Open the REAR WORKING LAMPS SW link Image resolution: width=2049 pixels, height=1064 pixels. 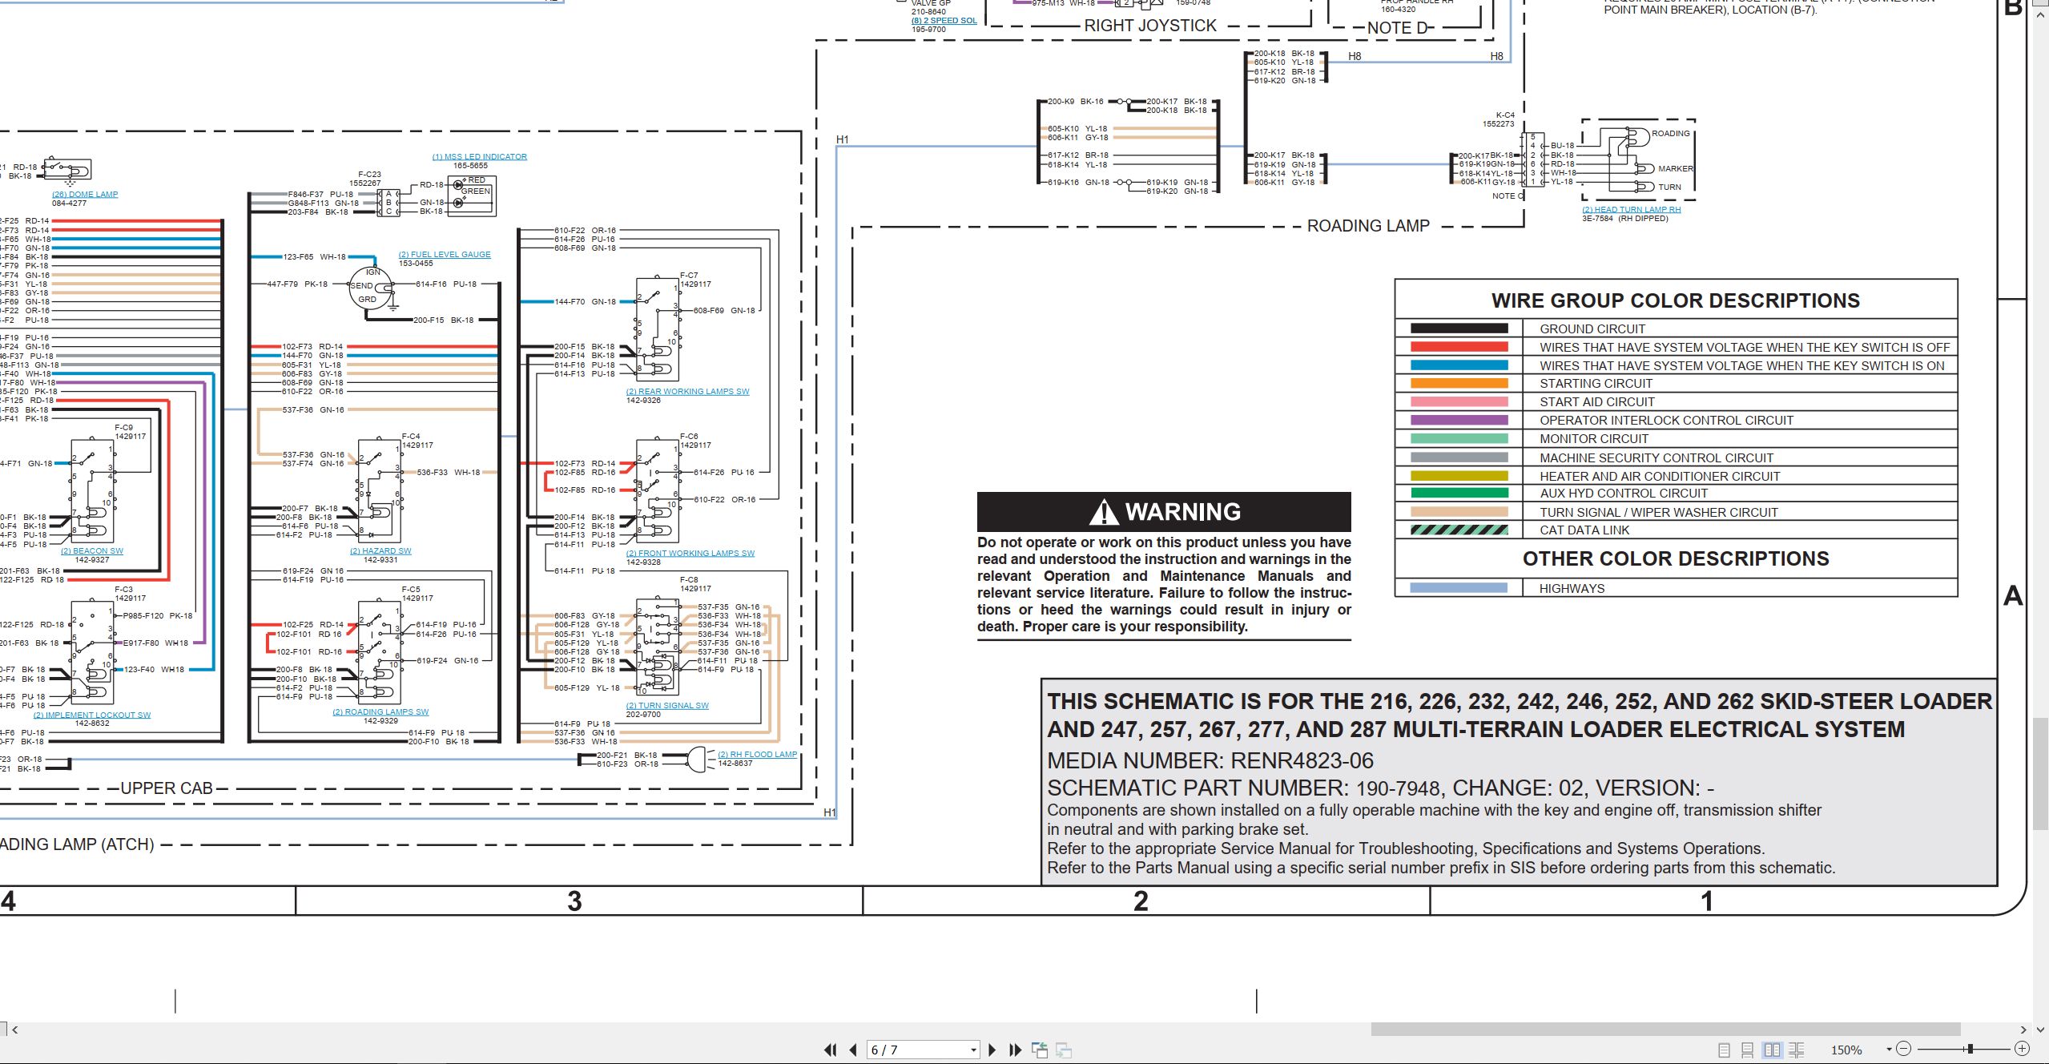pyautogui.click(x=687, y=392)
